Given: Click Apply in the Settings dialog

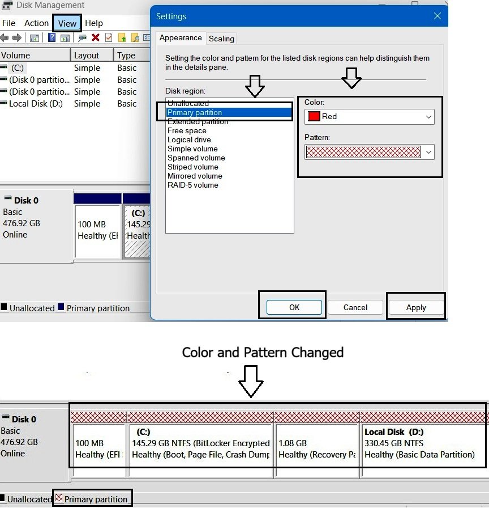Looking at the screenshot, I should [x=416, y=307].
